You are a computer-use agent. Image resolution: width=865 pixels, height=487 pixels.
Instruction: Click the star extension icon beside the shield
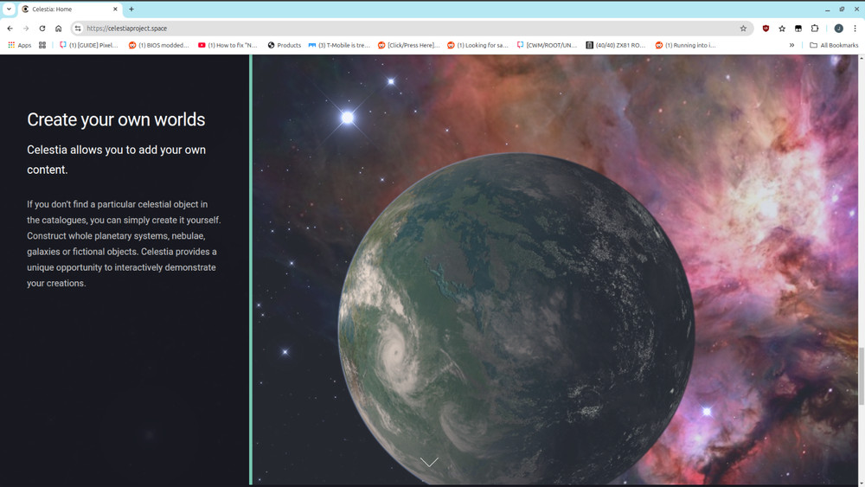pos(782,29)
